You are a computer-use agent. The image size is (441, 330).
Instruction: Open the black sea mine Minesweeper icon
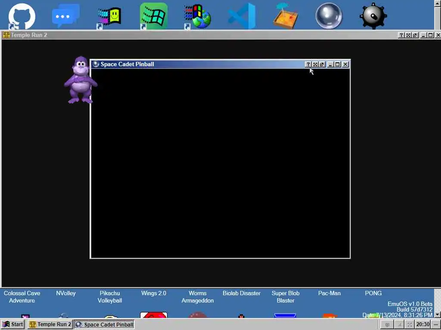click(x=373, y=16)
